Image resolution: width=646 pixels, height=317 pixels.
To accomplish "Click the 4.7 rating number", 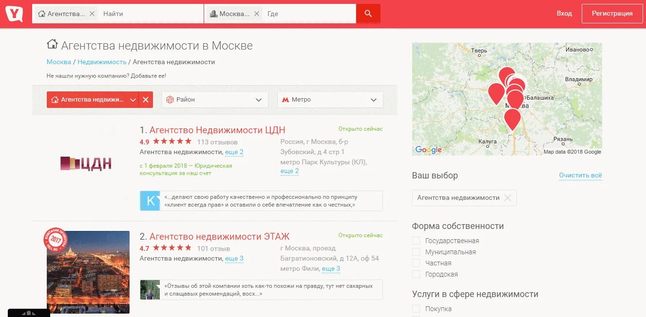I will pyautogui.click(x=144, y=249).
